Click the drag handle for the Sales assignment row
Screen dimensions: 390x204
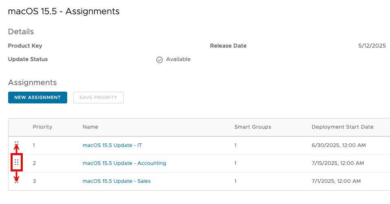[16, 181]
